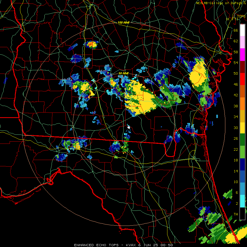Pick the dark red legend swatch
247x247 pixels.
242,67
